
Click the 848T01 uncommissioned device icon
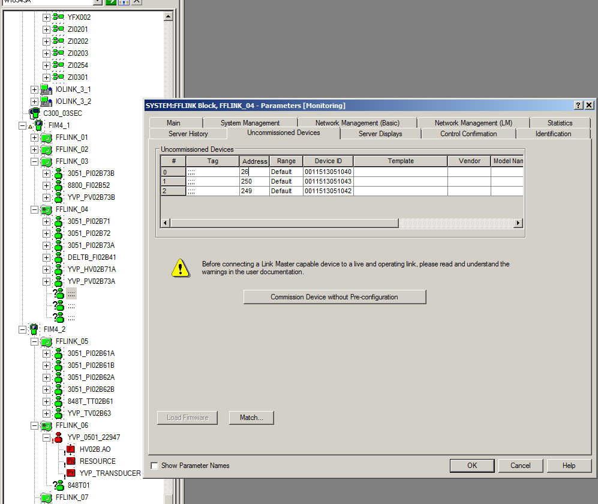(58, 485)
